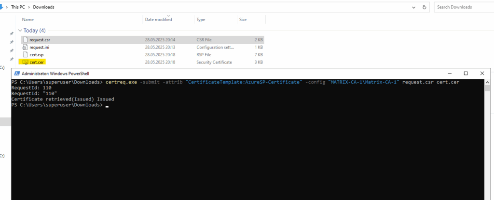The width and height of the screenshot is (494, 200).
Task: Click the request.ini configuration file icon
Action: (x=25, y=48)
